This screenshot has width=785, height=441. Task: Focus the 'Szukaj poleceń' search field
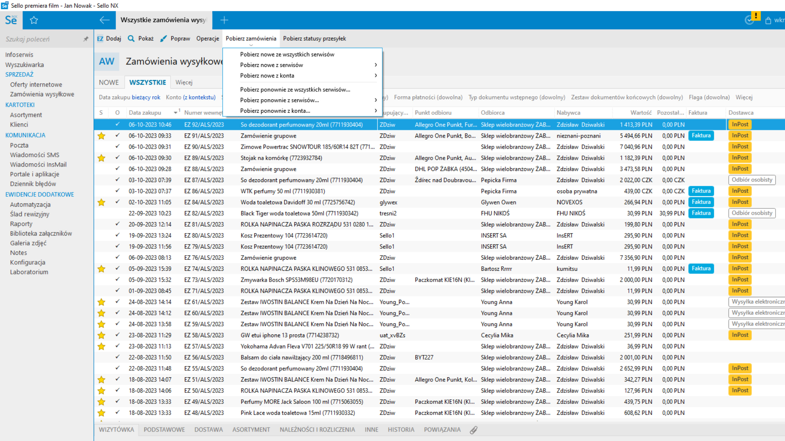(x=41, y=39)
